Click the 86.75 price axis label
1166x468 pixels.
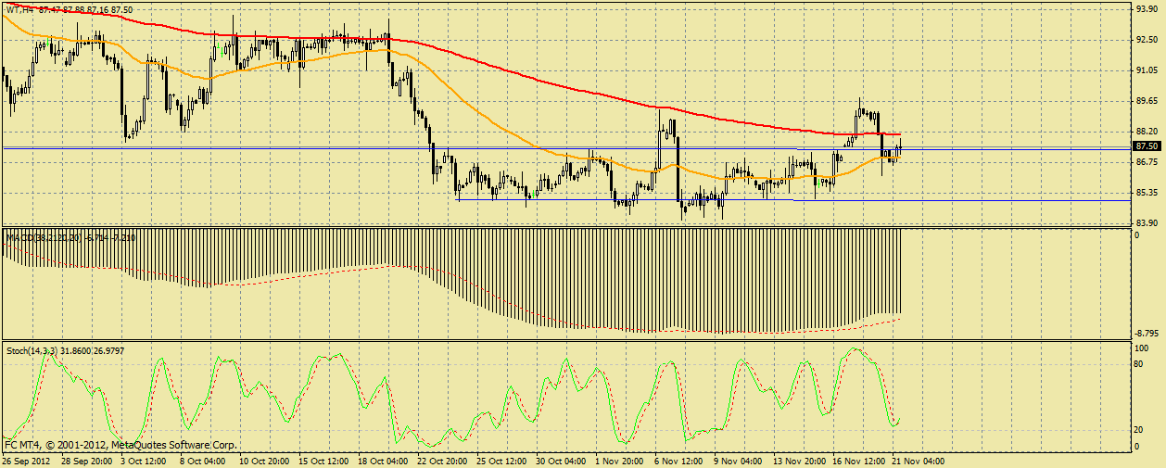click(x=1147, y=162)
